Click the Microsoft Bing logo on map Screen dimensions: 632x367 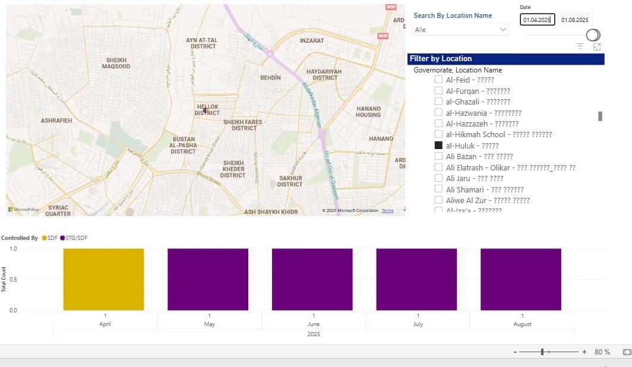(24, 210)
